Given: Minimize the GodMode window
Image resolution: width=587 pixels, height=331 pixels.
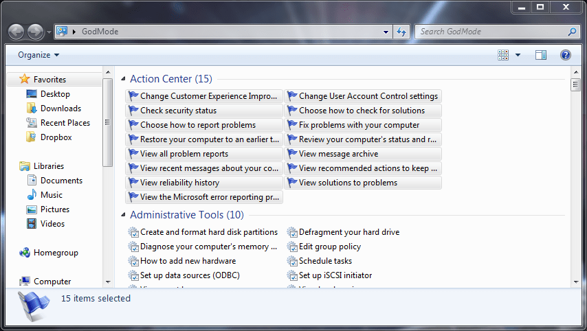Looking at the screenshot, I should [x=522, y=7].
